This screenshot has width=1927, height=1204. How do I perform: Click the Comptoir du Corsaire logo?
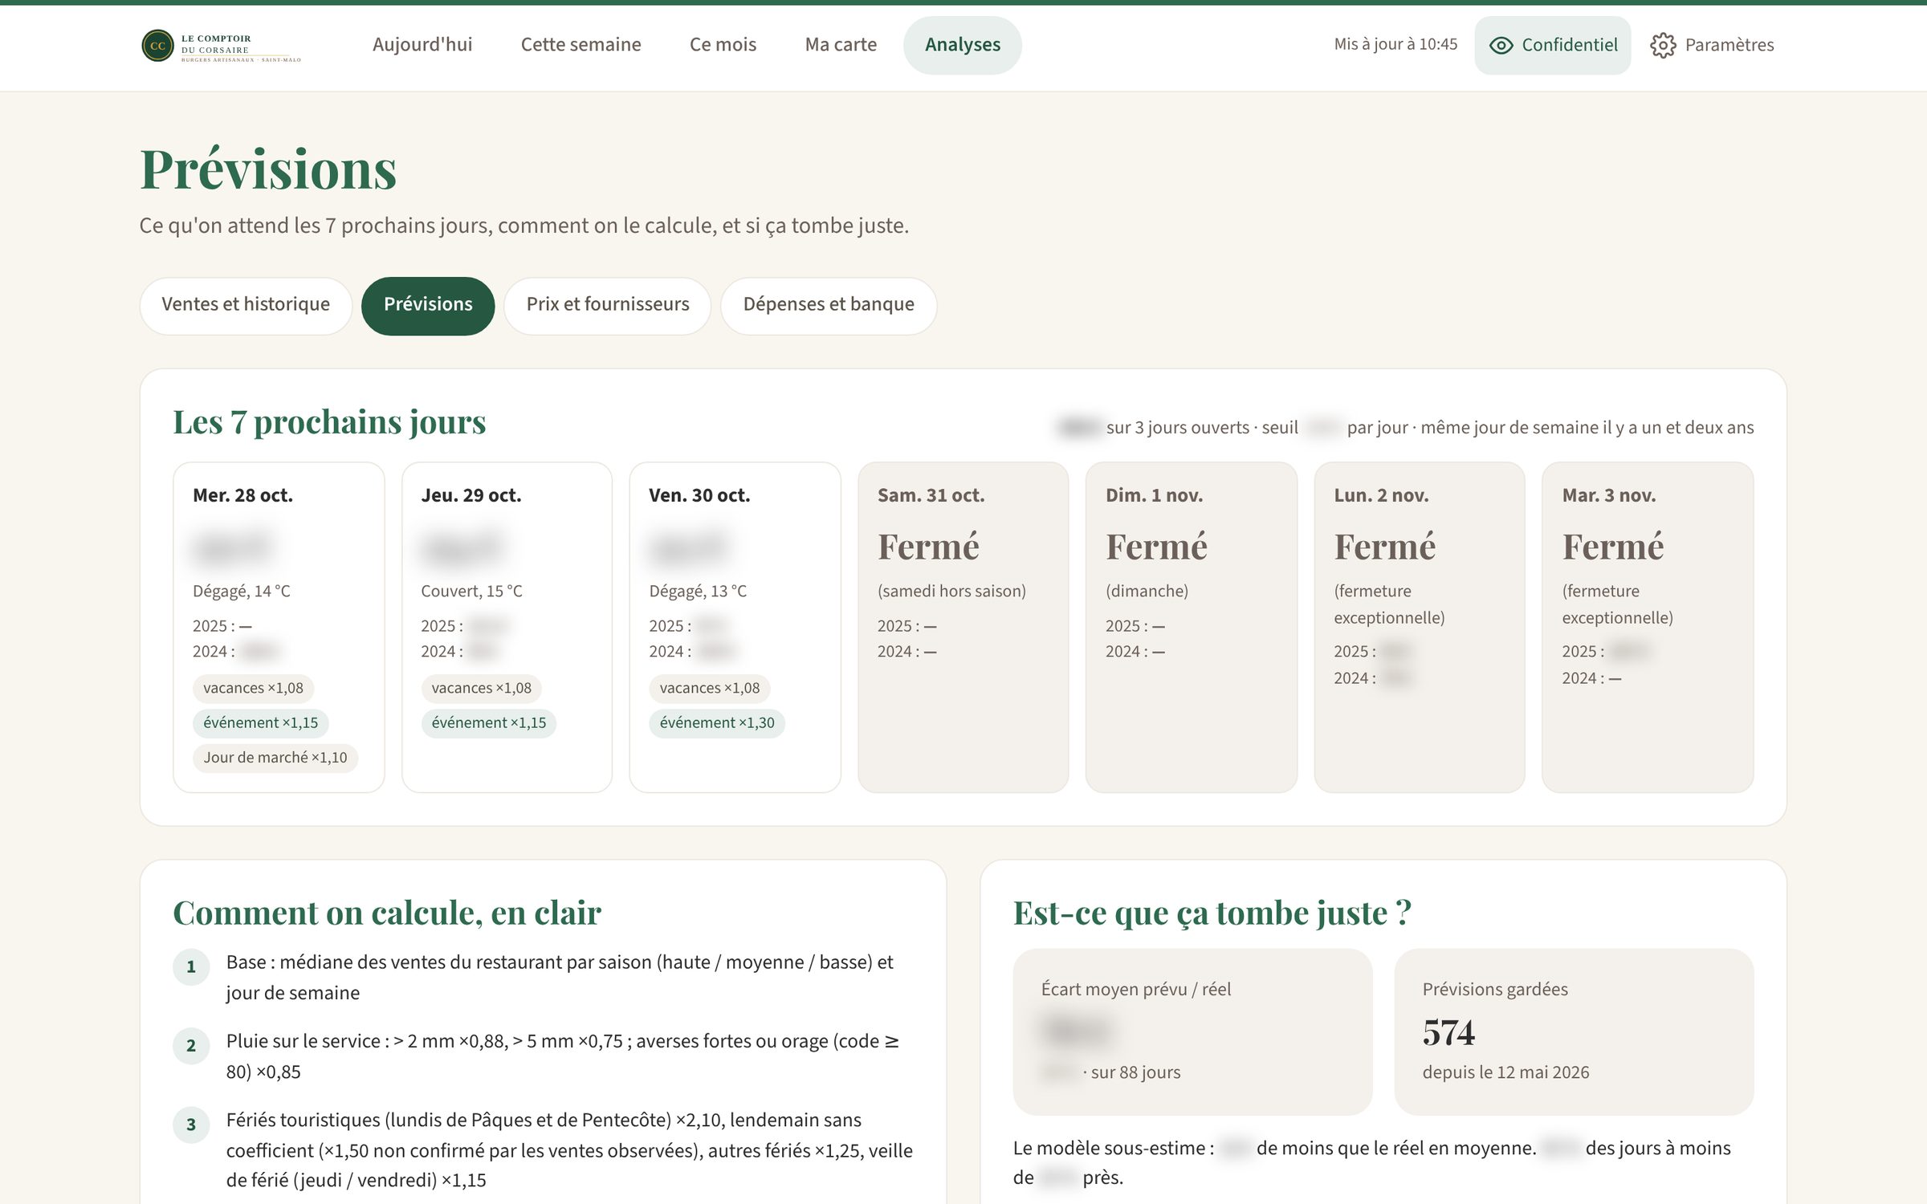coord(221,46)
